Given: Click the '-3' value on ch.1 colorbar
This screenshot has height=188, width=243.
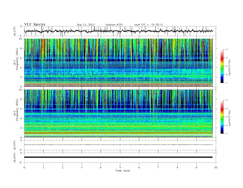Looking at the screenshot, I should click(x=226, y=49).
